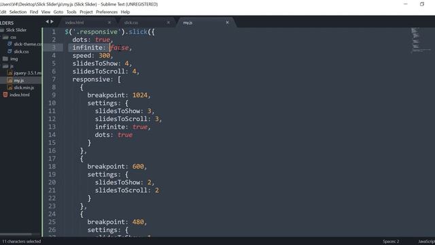This screenshot has width=435, height=245.
Task: Click the jquery file icon in sidebar
Action: pos(10,73)
